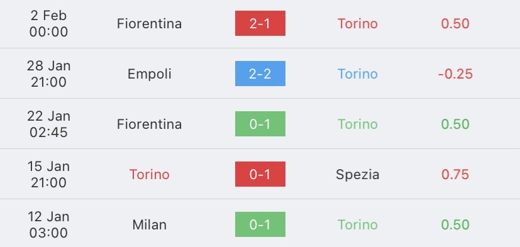
Task: Open the Milan team link
Action: tap(149, 225)
